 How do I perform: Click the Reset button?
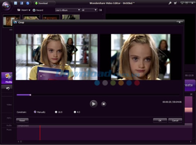[22, 120]
